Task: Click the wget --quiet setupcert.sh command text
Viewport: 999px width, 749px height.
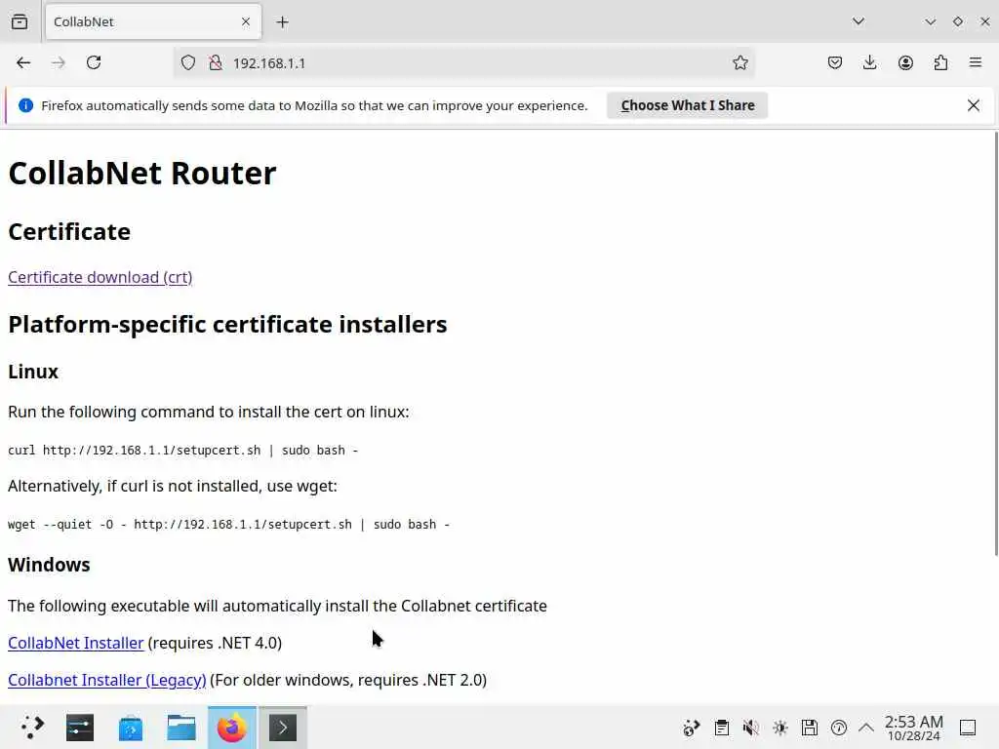Action: (228, 524)
